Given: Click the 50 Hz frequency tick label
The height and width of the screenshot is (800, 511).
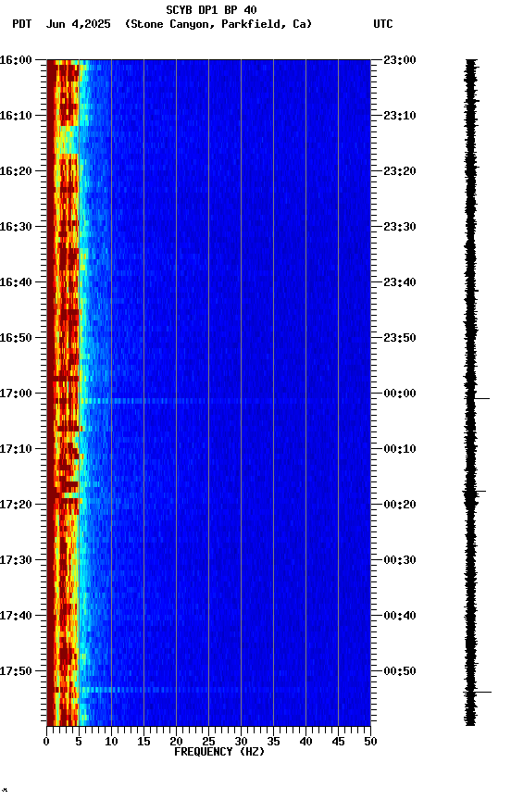Looking at the screenshot, I should click(371, 742).
